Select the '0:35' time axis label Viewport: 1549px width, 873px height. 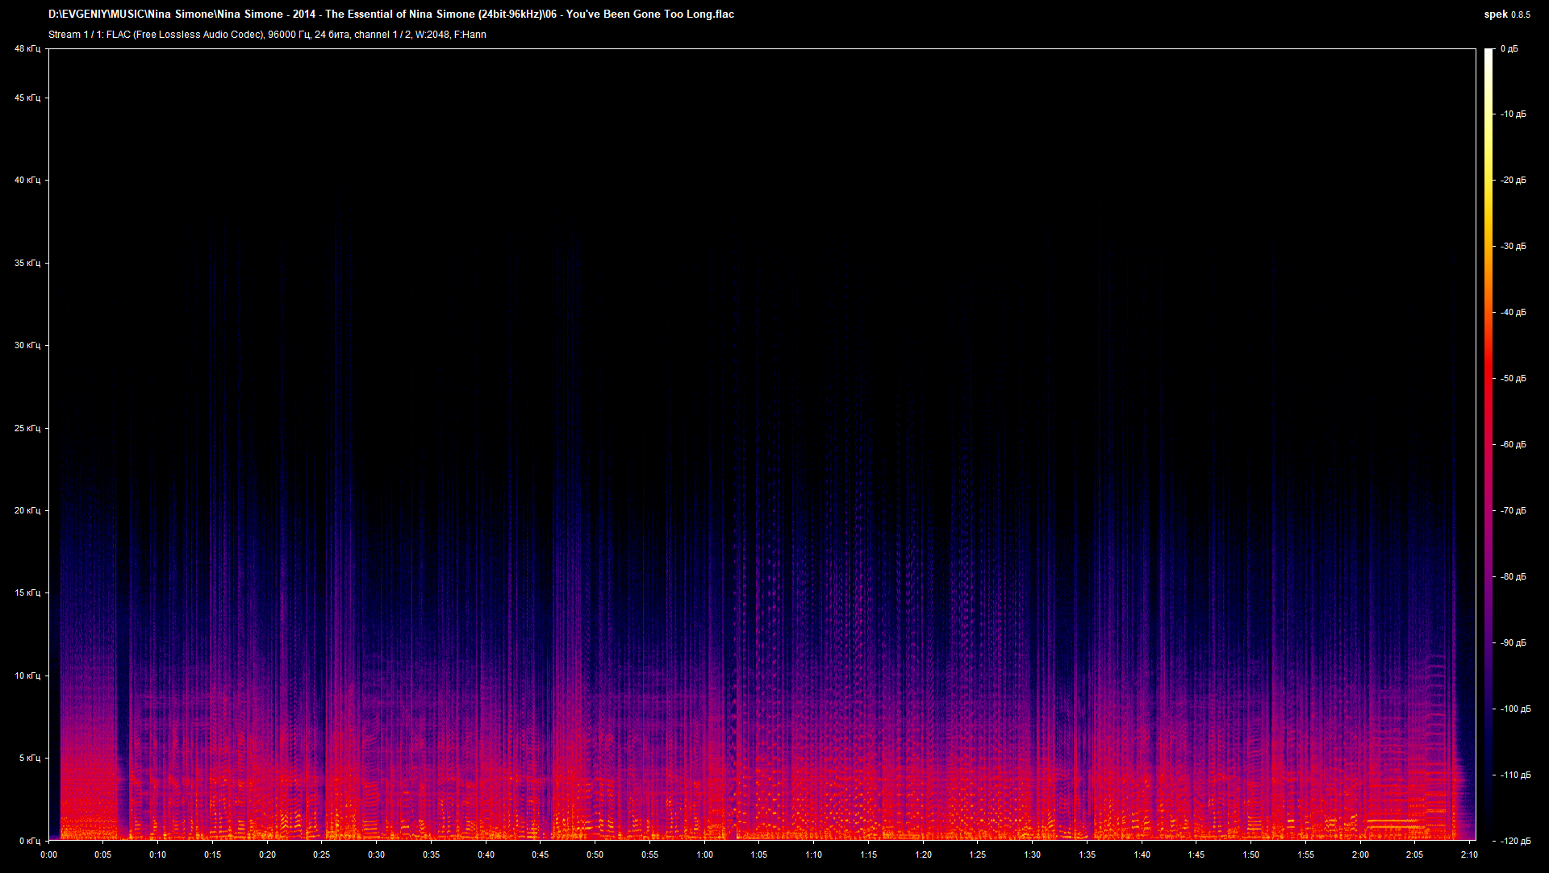431,854
